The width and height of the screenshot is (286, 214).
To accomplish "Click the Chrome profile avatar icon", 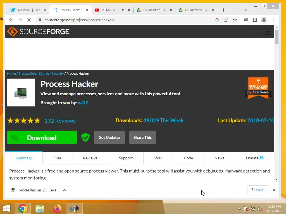I will tap(264, 20).
